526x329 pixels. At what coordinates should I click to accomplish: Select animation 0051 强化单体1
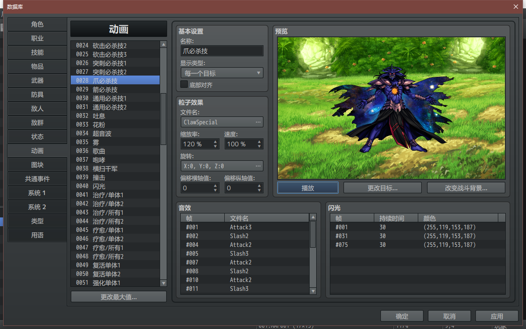point(115,283)
